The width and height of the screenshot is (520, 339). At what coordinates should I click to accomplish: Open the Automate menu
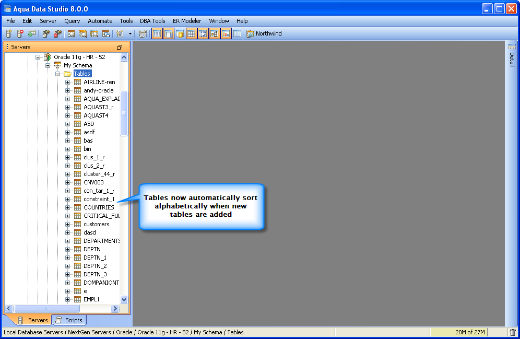(x=100, y=21)
